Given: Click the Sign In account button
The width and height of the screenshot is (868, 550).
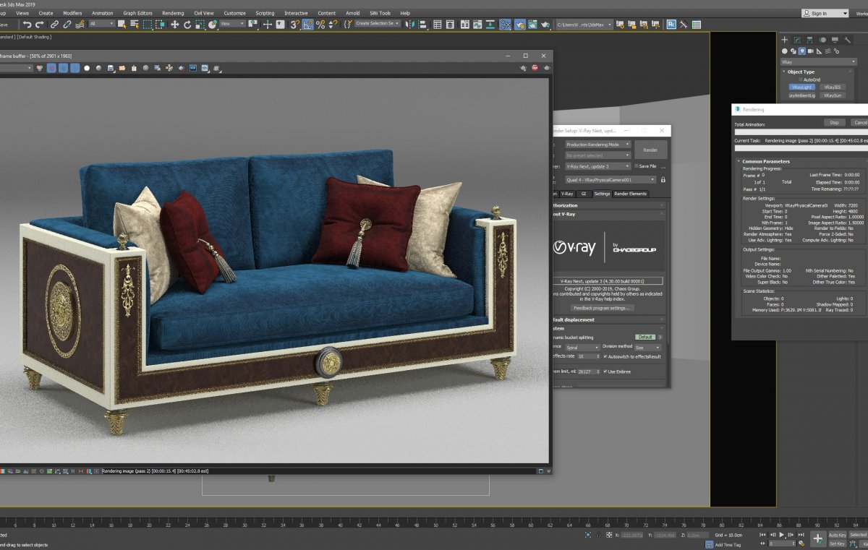Looking at the screenshot, I should coord(825,13).
